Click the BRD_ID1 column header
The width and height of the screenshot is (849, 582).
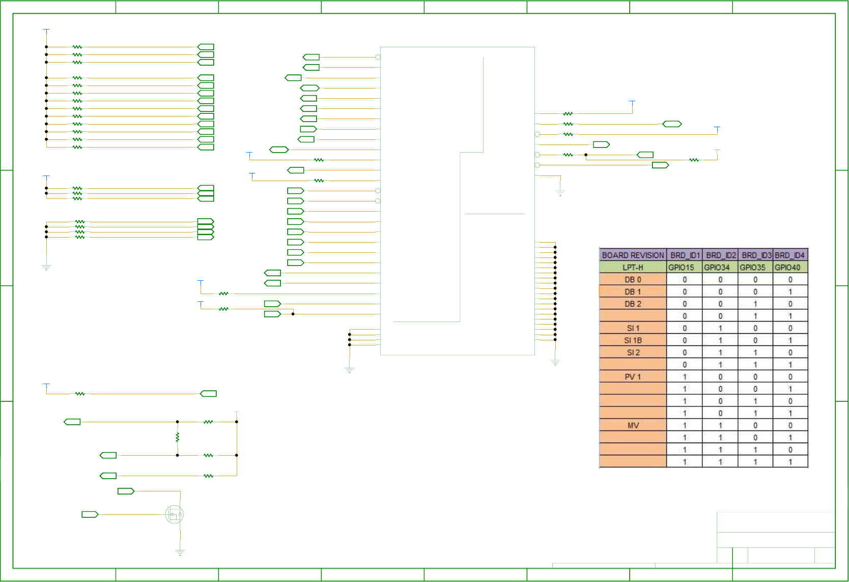(685, 255)
